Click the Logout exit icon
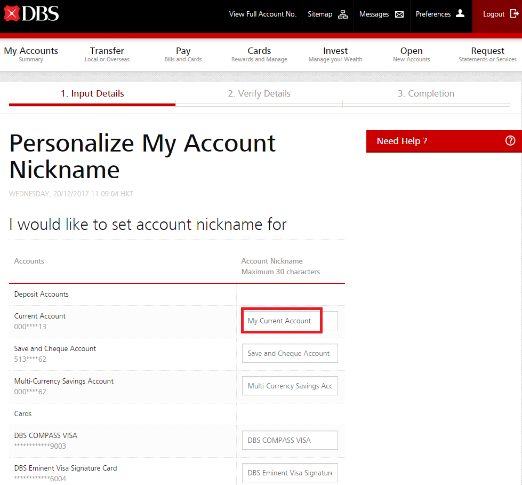 click(x=514, y=14)
